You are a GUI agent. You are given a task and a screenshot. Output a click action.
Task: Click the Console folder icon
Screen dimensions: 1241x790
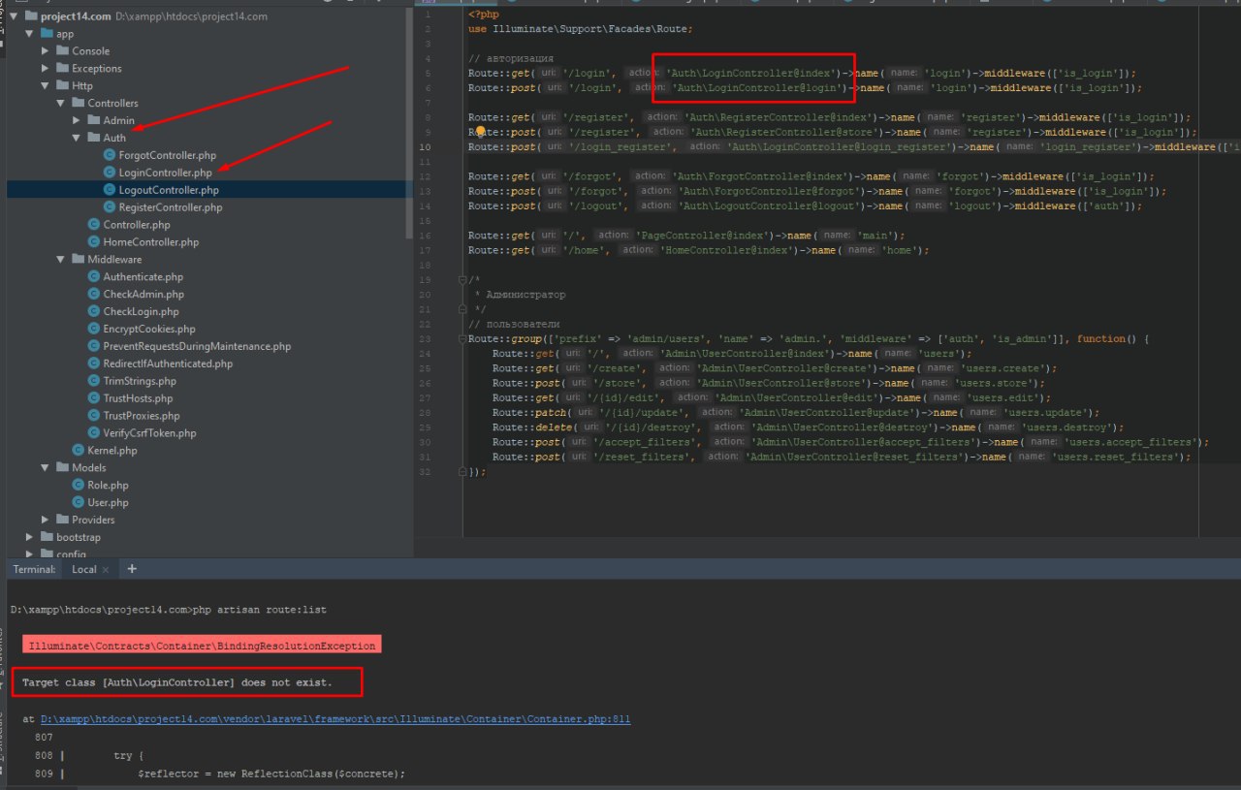click(62, 50)
